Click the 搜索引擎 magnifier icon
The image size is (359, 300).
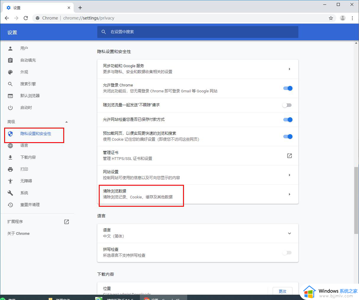(10, 84)
